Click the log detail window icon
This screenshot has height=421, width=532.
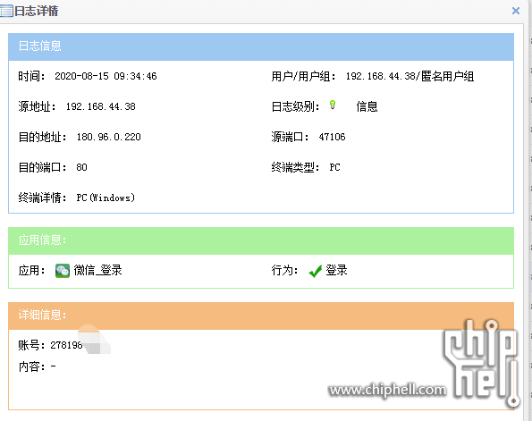tap(6, 12)
